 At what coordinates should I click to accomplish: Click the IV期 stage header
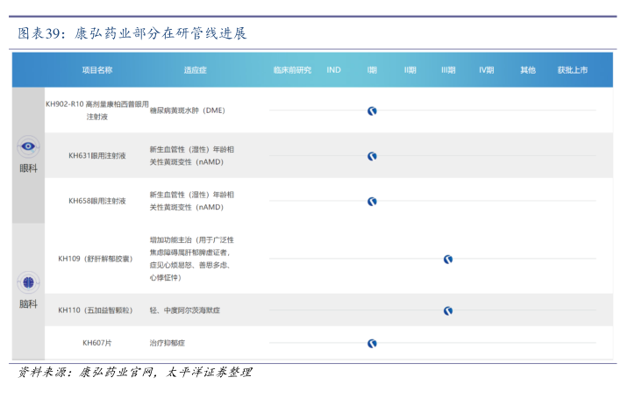[487, 69]
